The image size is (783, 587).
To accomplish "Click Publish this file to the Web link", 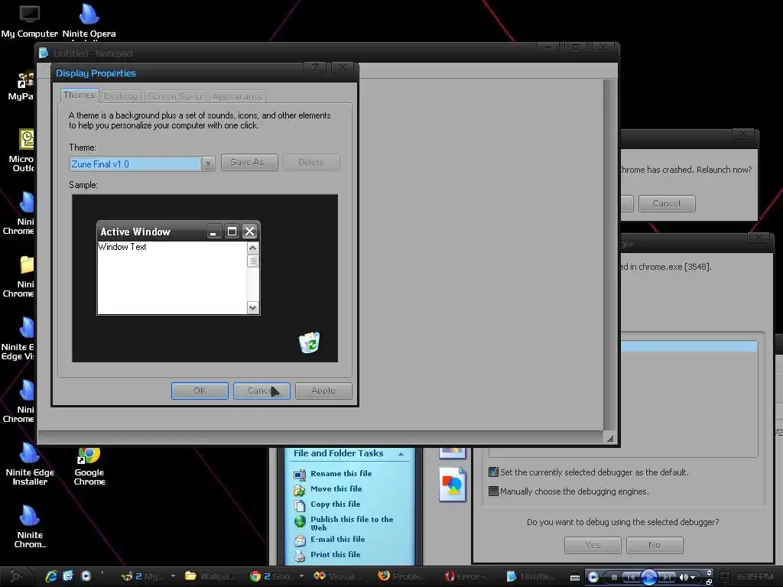I will tap(352, 523).
